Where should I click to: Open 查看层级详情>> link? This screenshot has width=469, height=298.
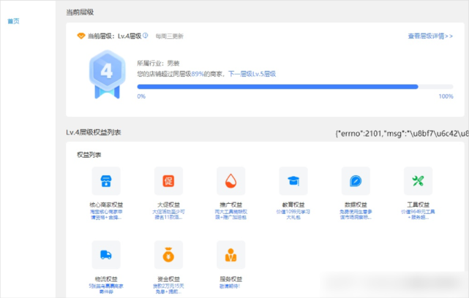(x=430, y=36)
